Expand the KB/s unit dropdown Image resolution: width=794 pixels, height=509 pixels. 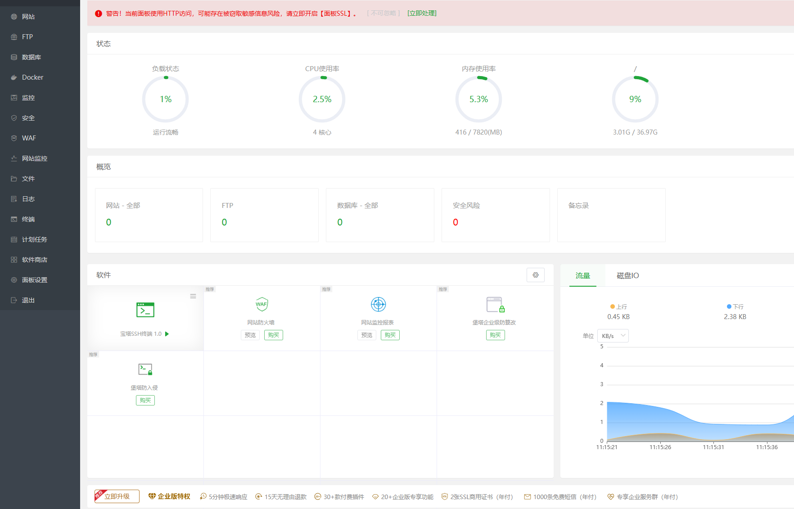click(x=613, y=336)
